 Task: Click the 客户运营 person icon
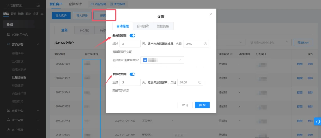pos(8,120)
